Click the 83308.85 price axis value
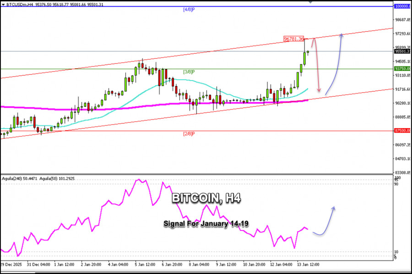 point(403,172)
